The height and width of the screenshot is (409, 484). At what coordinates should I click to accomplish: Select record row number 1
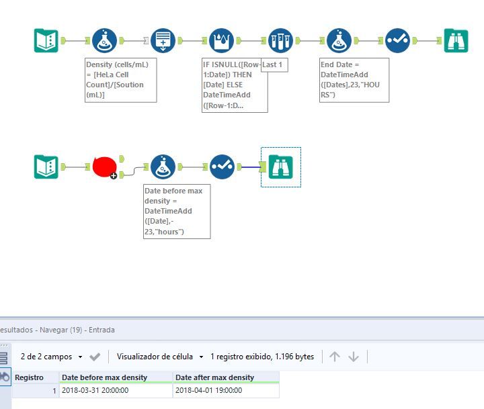[x=36, y=390]
